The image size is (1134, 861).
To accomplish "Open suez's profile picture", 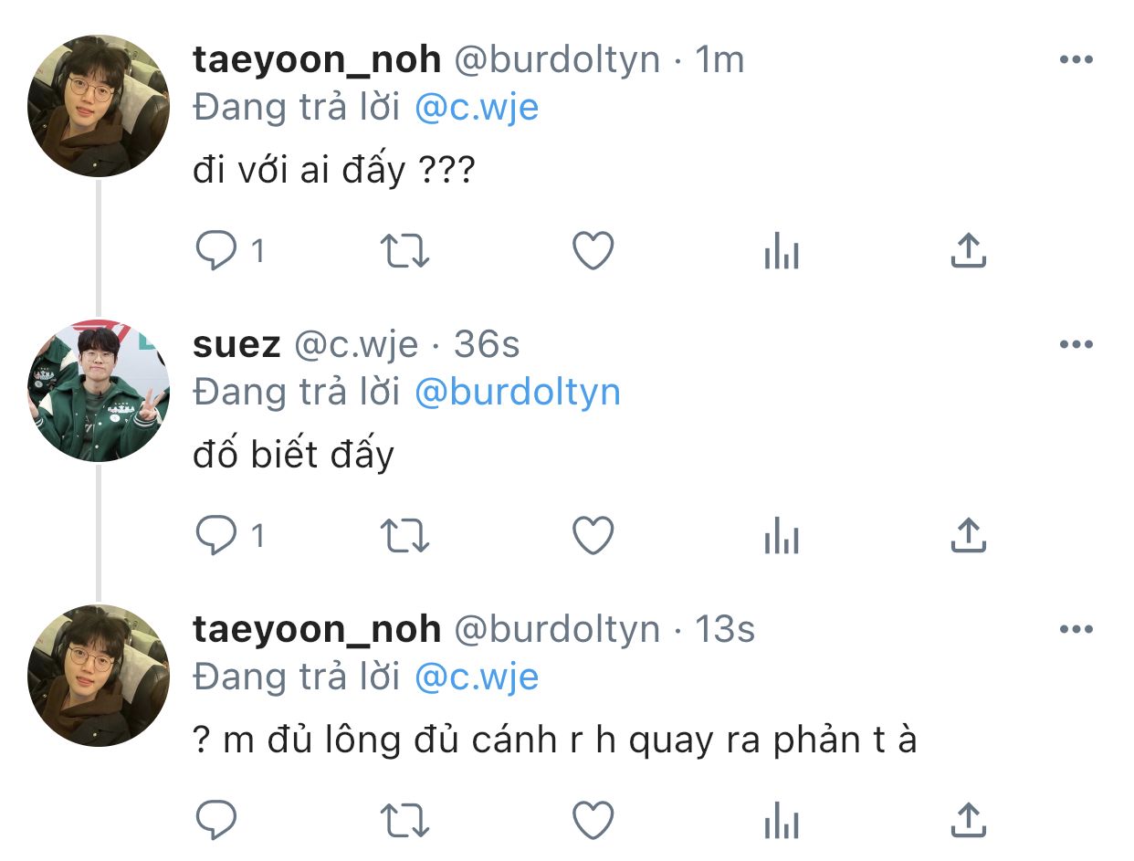I will click(x=99, y=390).
